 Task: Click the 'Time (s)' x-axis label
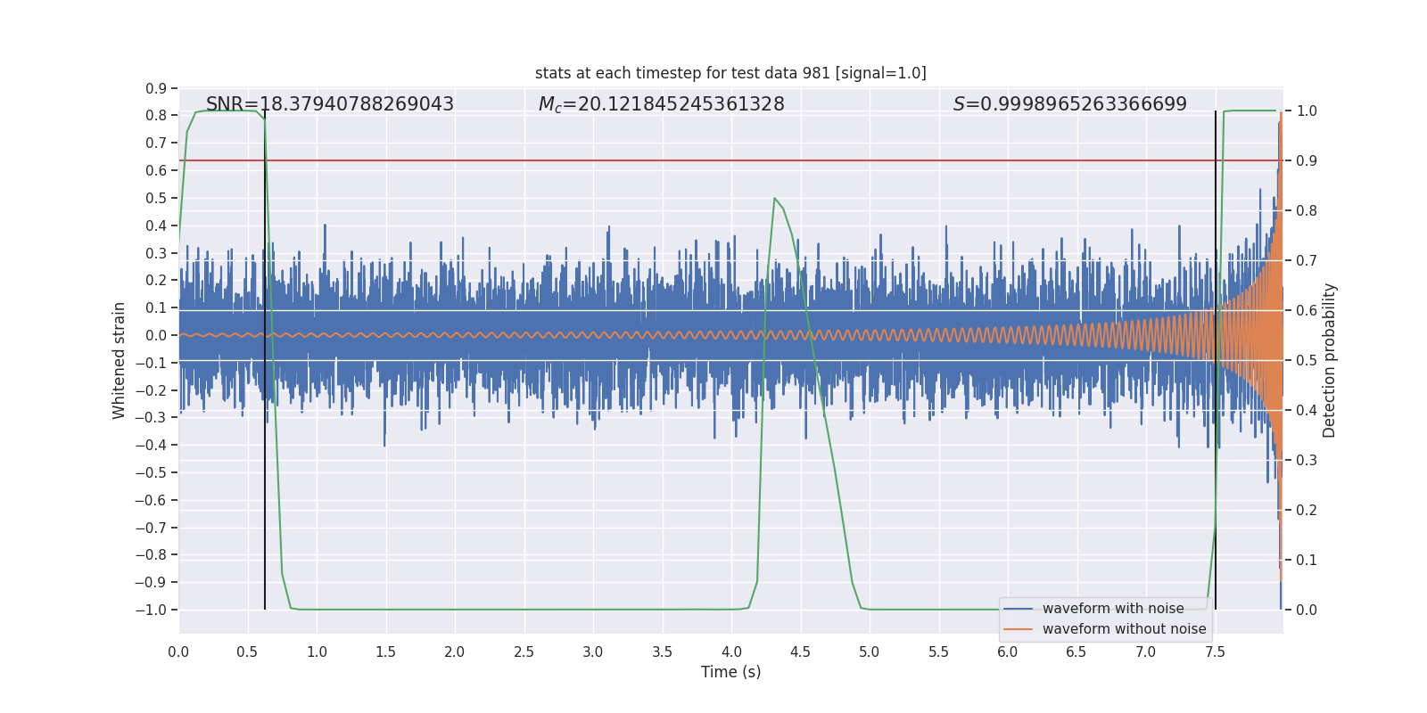pos(730,672)
